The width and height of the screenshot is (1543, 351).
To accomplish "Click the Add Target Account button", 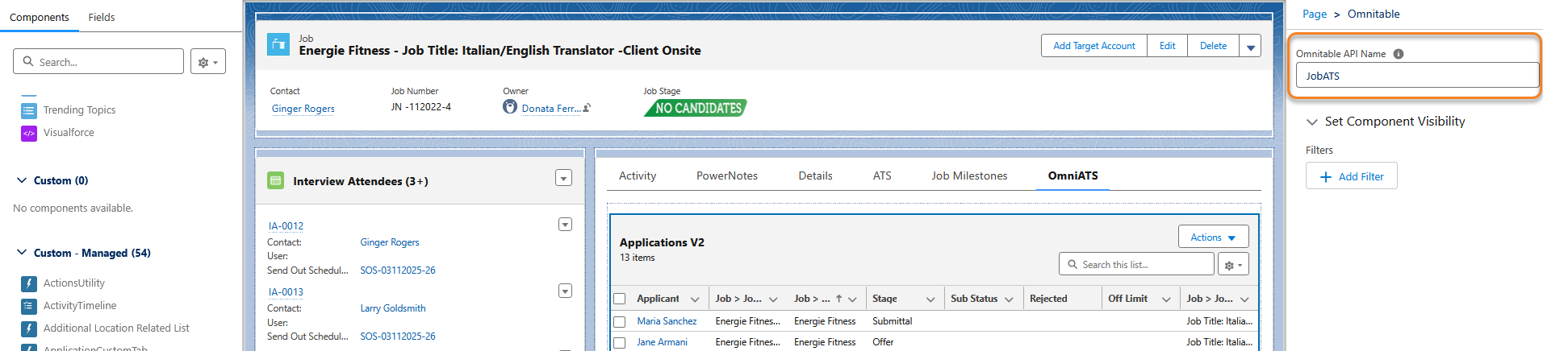I will [1094, 46].
